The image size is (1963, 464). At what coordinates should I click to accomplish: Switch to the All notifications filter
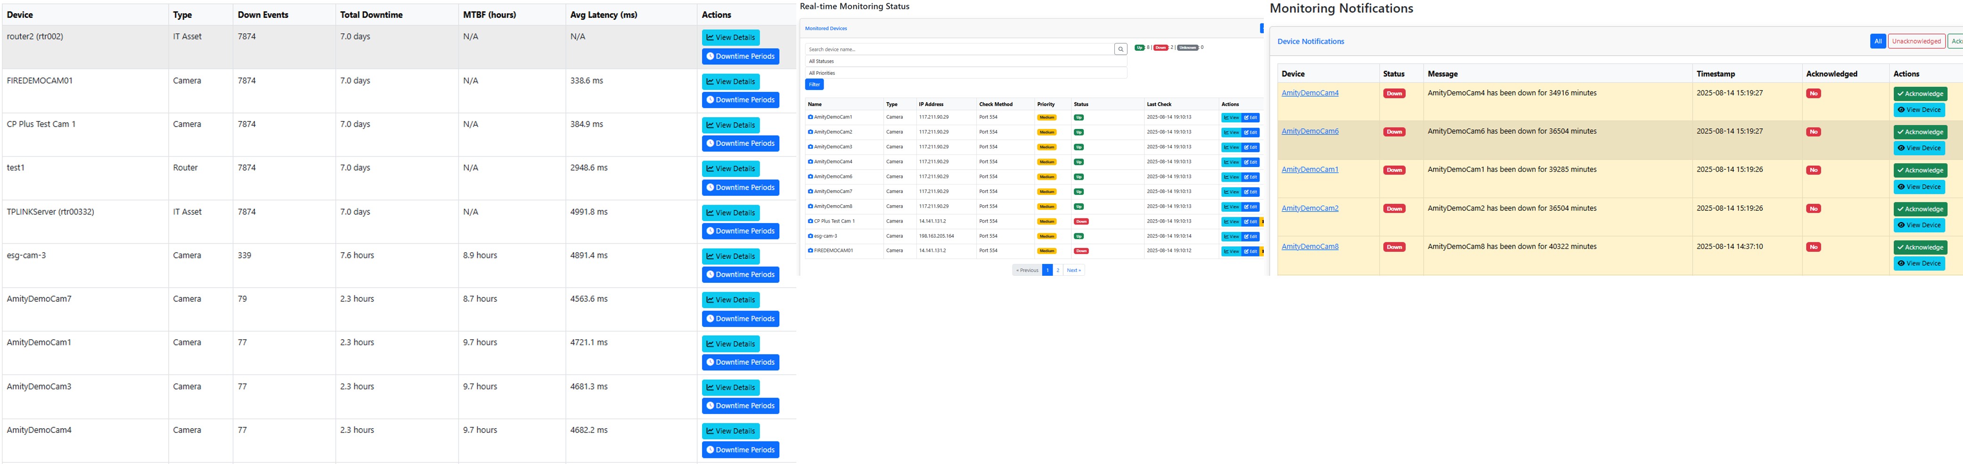point(1878,41)
